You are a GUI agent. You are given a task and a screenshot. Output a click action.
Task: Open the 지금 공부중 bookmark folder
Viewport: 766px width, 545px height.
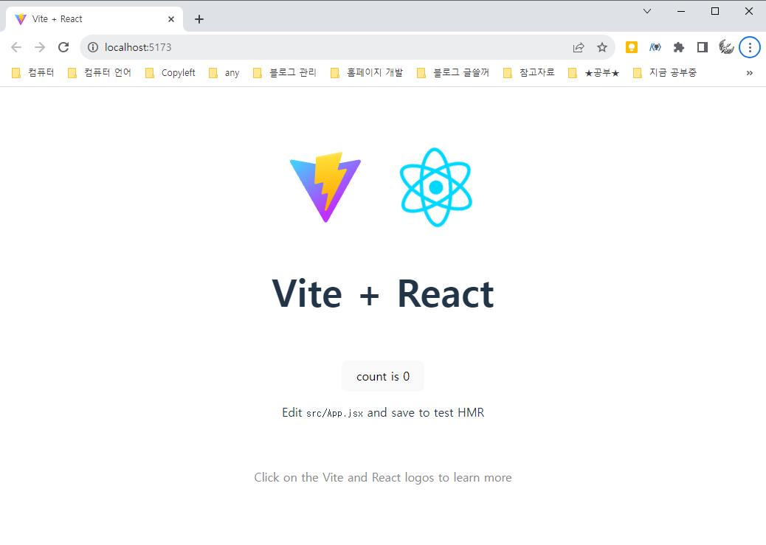point(665,73)
